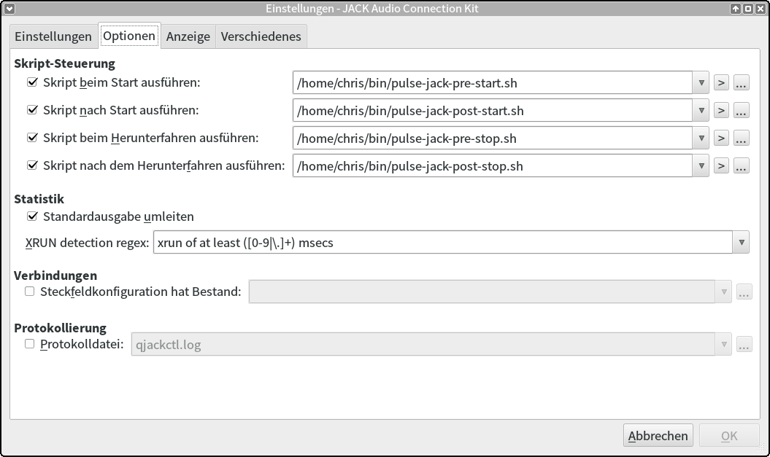
Task: Click the XRUN detection regex text field
Action: pyautogui.click(x=443, y=242)
